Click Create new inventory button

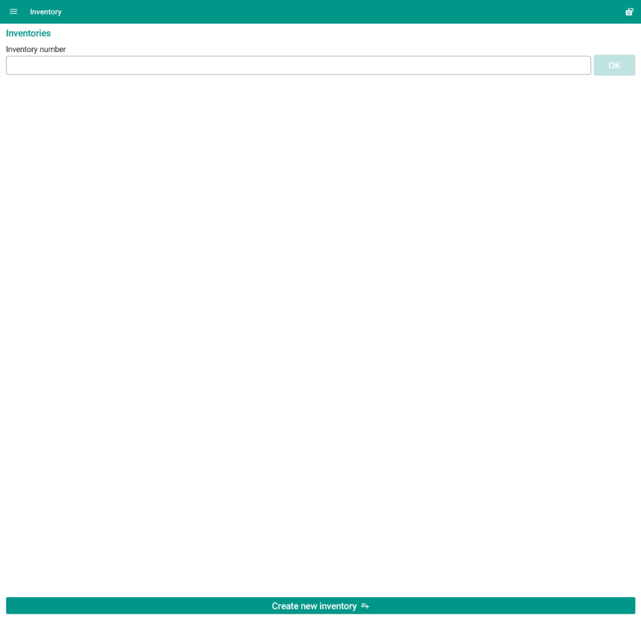click(x=320, y=606)
